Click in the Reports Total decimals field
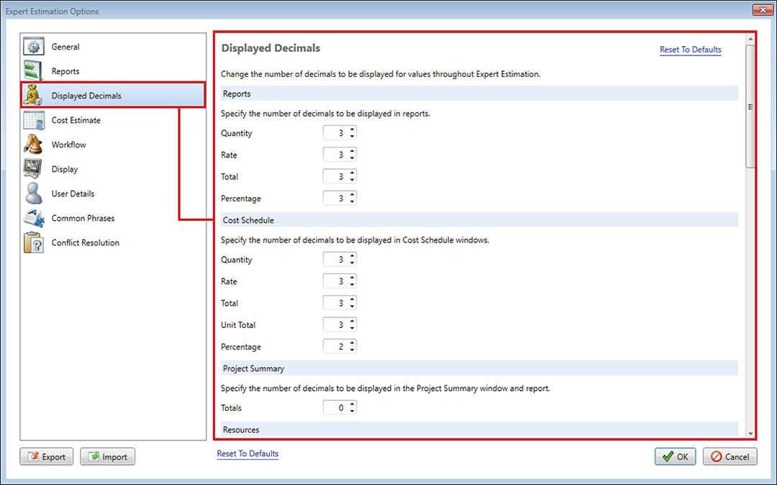 pyautogui.click(x=335, y=176)
